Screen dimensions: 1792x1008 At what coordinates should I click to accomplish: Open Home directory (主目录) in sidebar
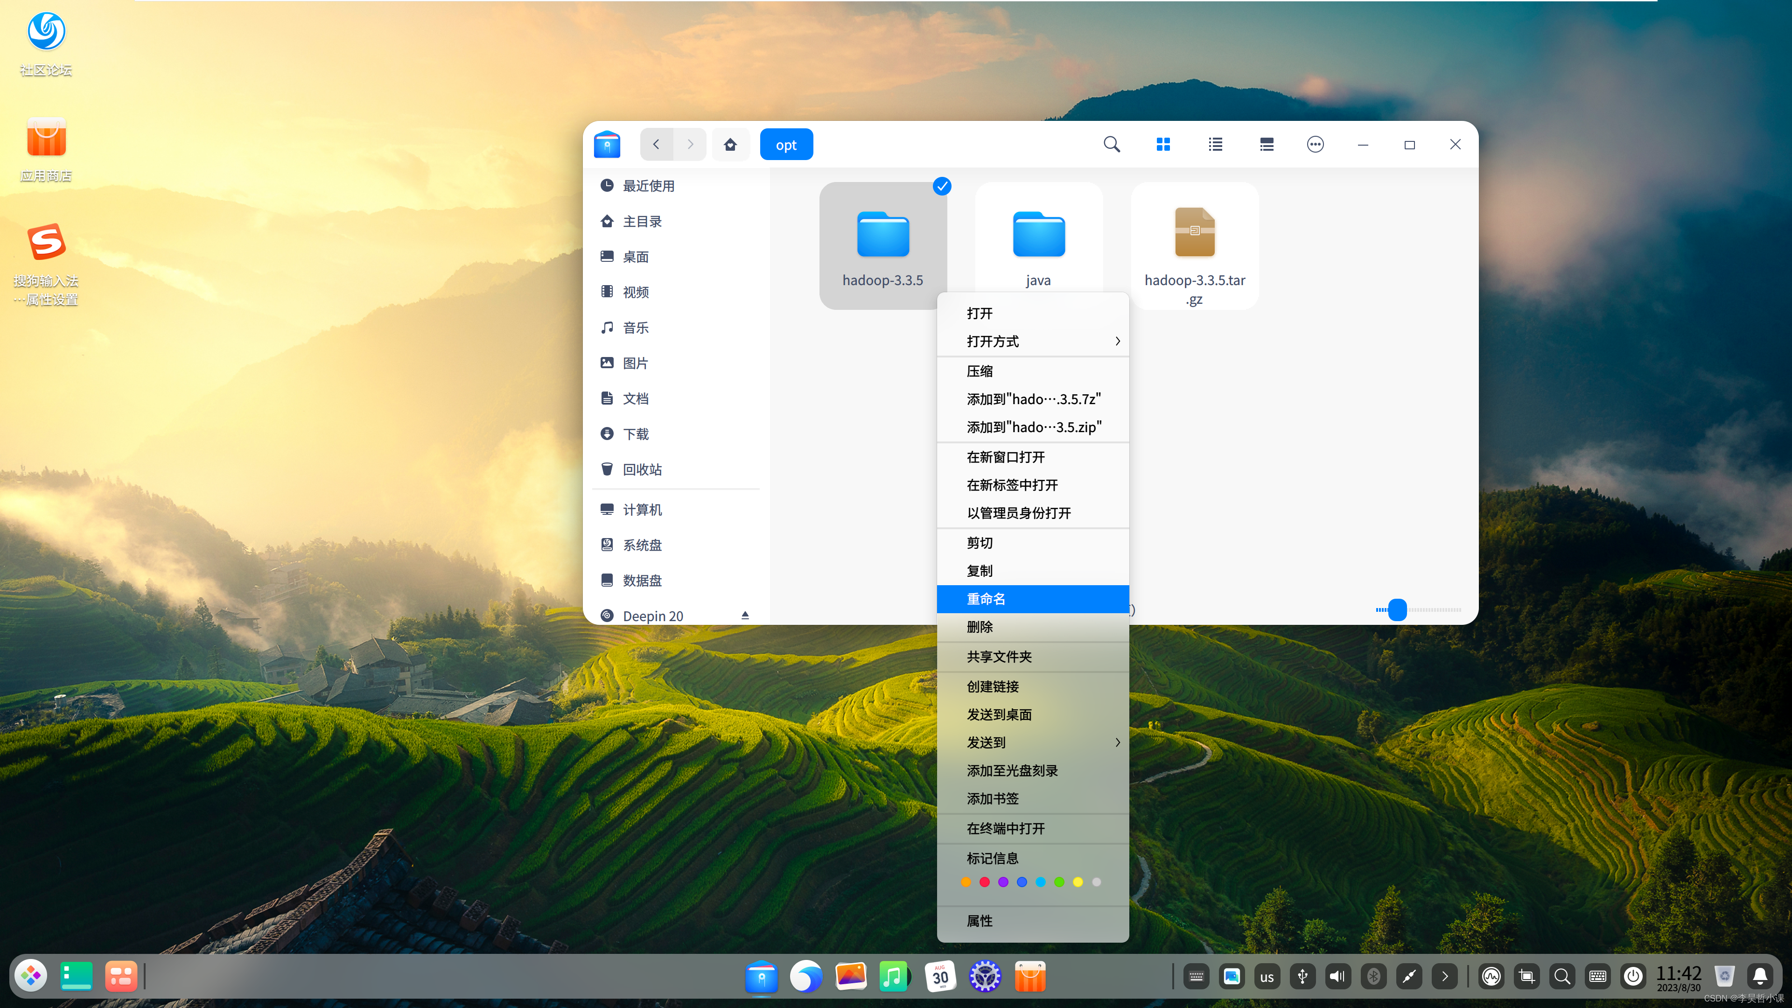(x=675, y=221)
